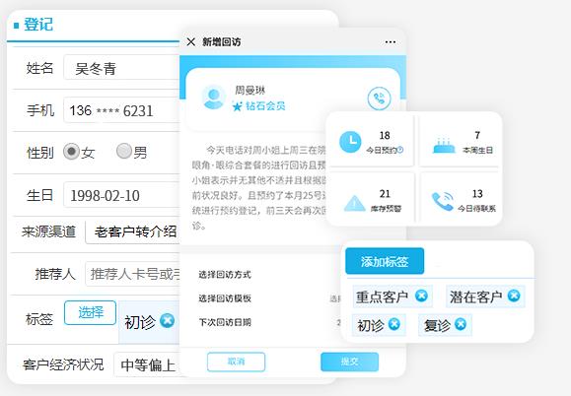
Task: Open the birthday cake icon for 本周生日
Action: tap(444, 146)
